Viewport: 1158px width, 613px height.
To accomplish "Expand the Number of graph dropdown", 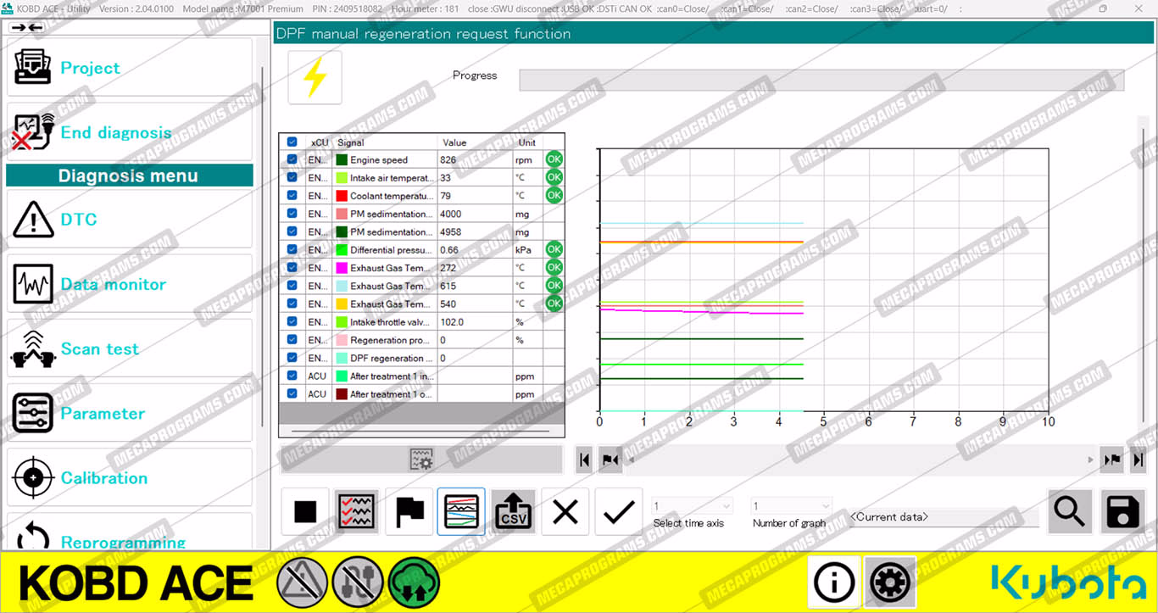I will (x=791, y=506).
